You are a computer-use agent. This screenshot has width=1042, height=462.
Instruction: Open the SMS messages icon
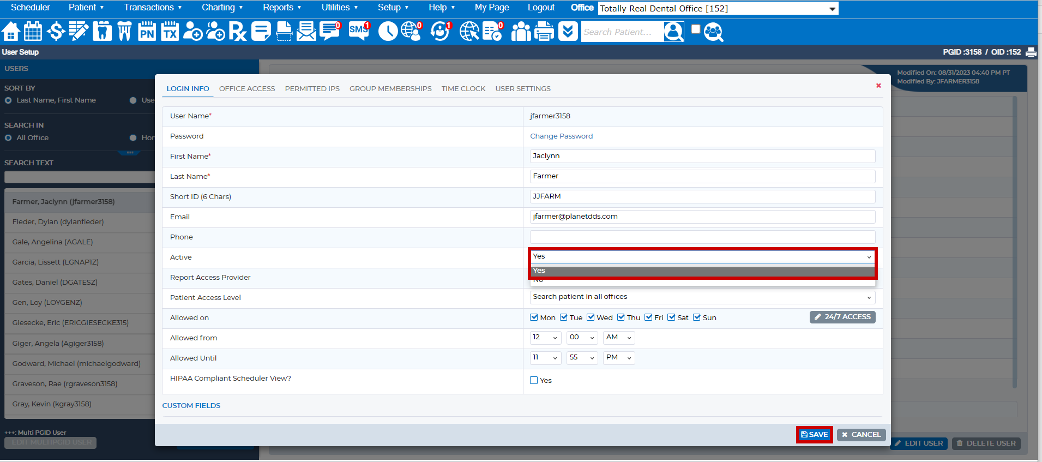tap(359, 32)
